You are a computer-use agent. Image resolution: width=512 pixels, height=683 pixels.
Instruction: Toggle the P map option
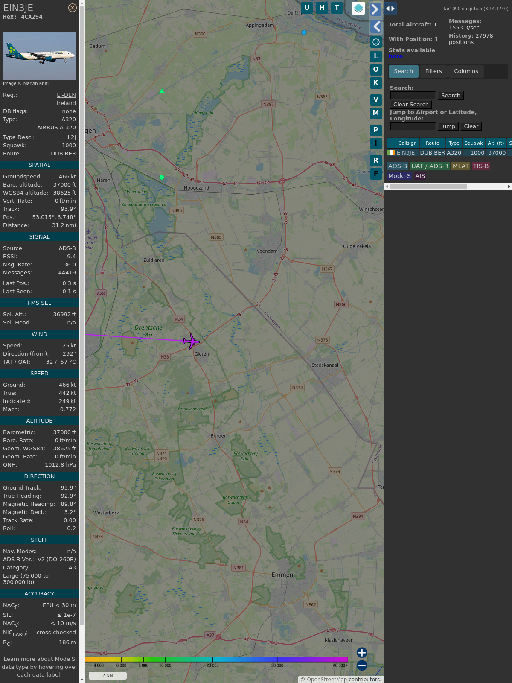click(376, 130)
